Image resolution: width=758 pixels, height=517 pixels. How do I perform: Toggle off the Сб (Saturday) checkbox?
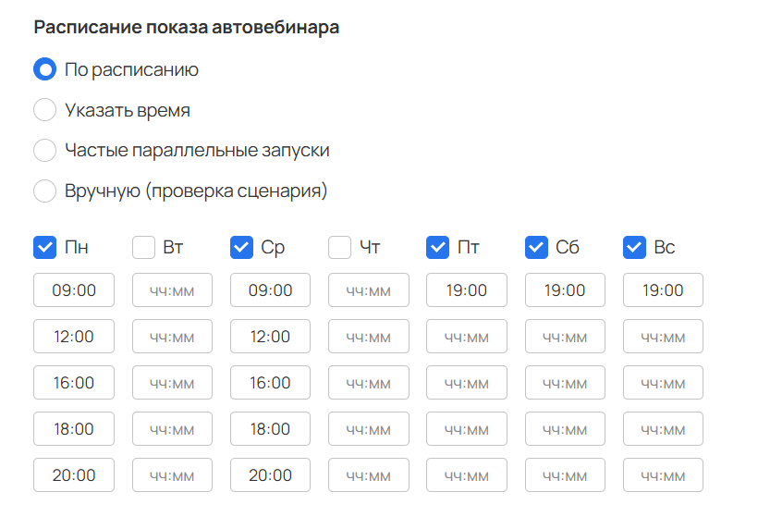click(x=536, y=247)
